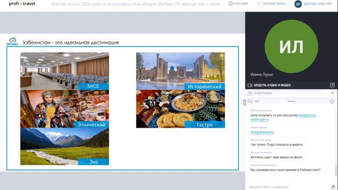Open Модуль аудио и видео panel

pyautogui.click(x=273, y=85)
